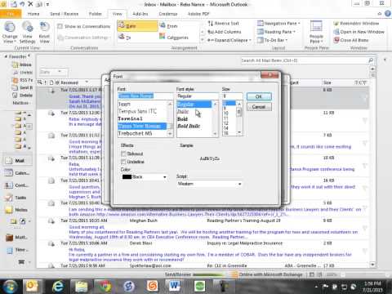Arrange messages by From
Screen dimensions: 392x294
tap(169, 26)
